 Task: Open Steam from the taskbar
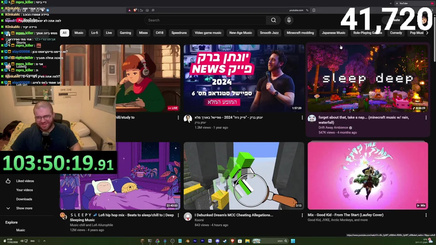tap(225, 241)
